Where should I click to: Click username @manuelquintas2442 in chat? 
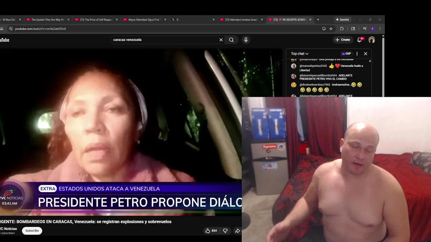[x=313, y=66]
